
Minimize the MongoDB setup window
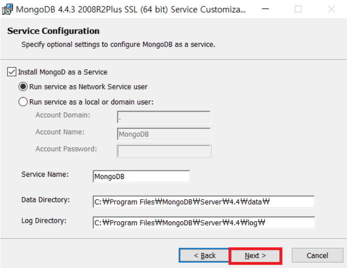[x=265, y=9]
